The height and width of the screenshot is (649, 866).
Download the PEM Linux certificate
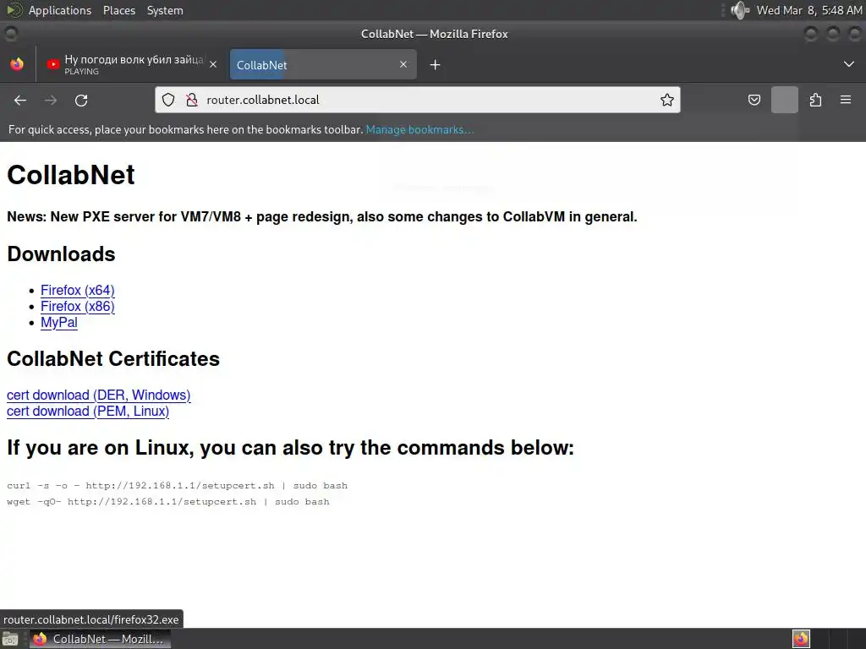88,412
